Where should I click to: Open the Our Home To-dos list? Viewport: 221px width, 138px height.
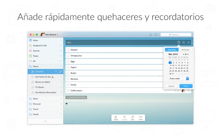coord(45,77)
